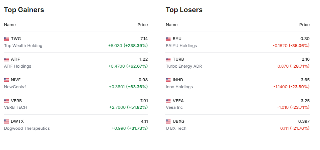Screen dimensions: 320x150
Task: Click the US flag icon beside BYU
Action: [x=168, y=39]
